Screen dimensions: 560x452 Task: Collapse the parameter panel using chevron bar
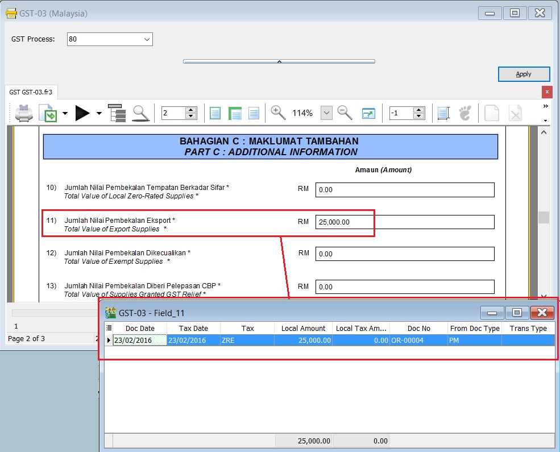point(279,61)
